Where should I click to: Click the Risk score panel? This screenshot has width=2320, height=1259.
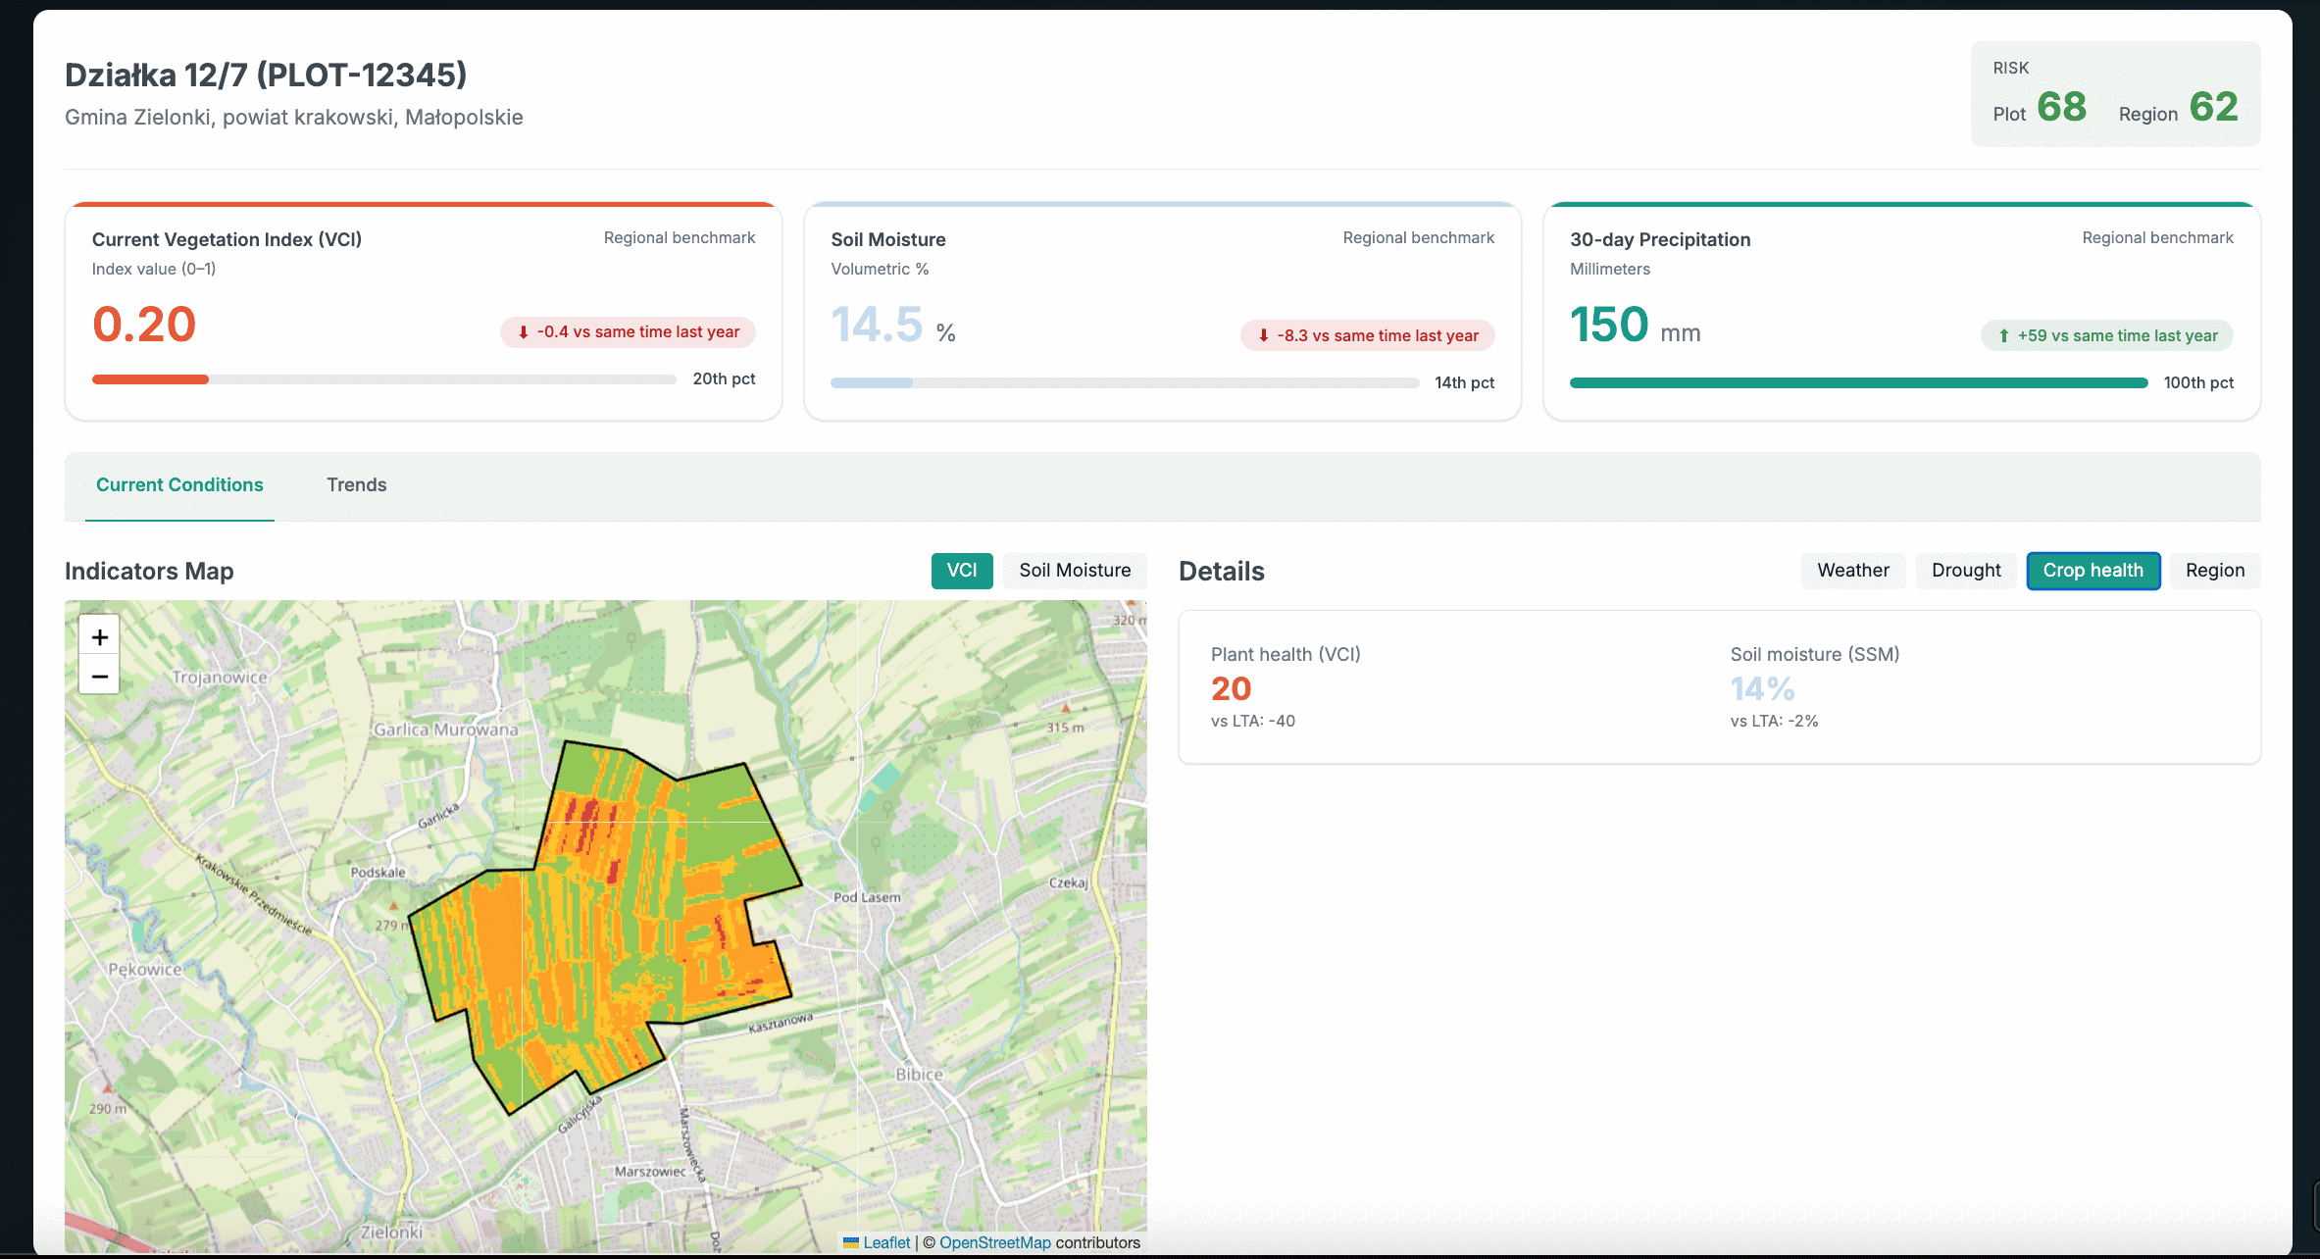point(2115,95)
